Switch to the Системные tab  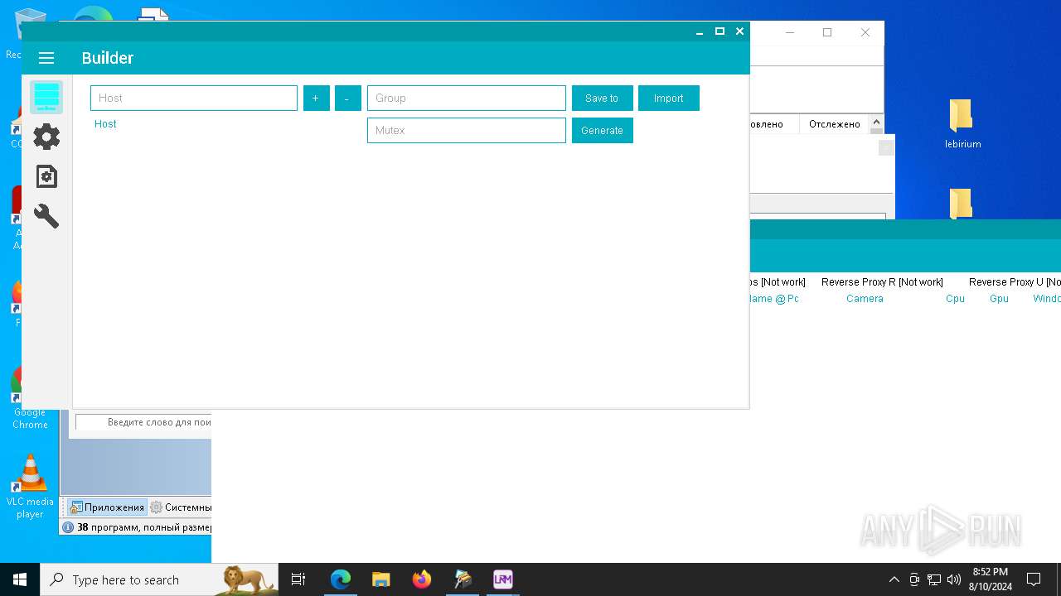click(181, 507)
